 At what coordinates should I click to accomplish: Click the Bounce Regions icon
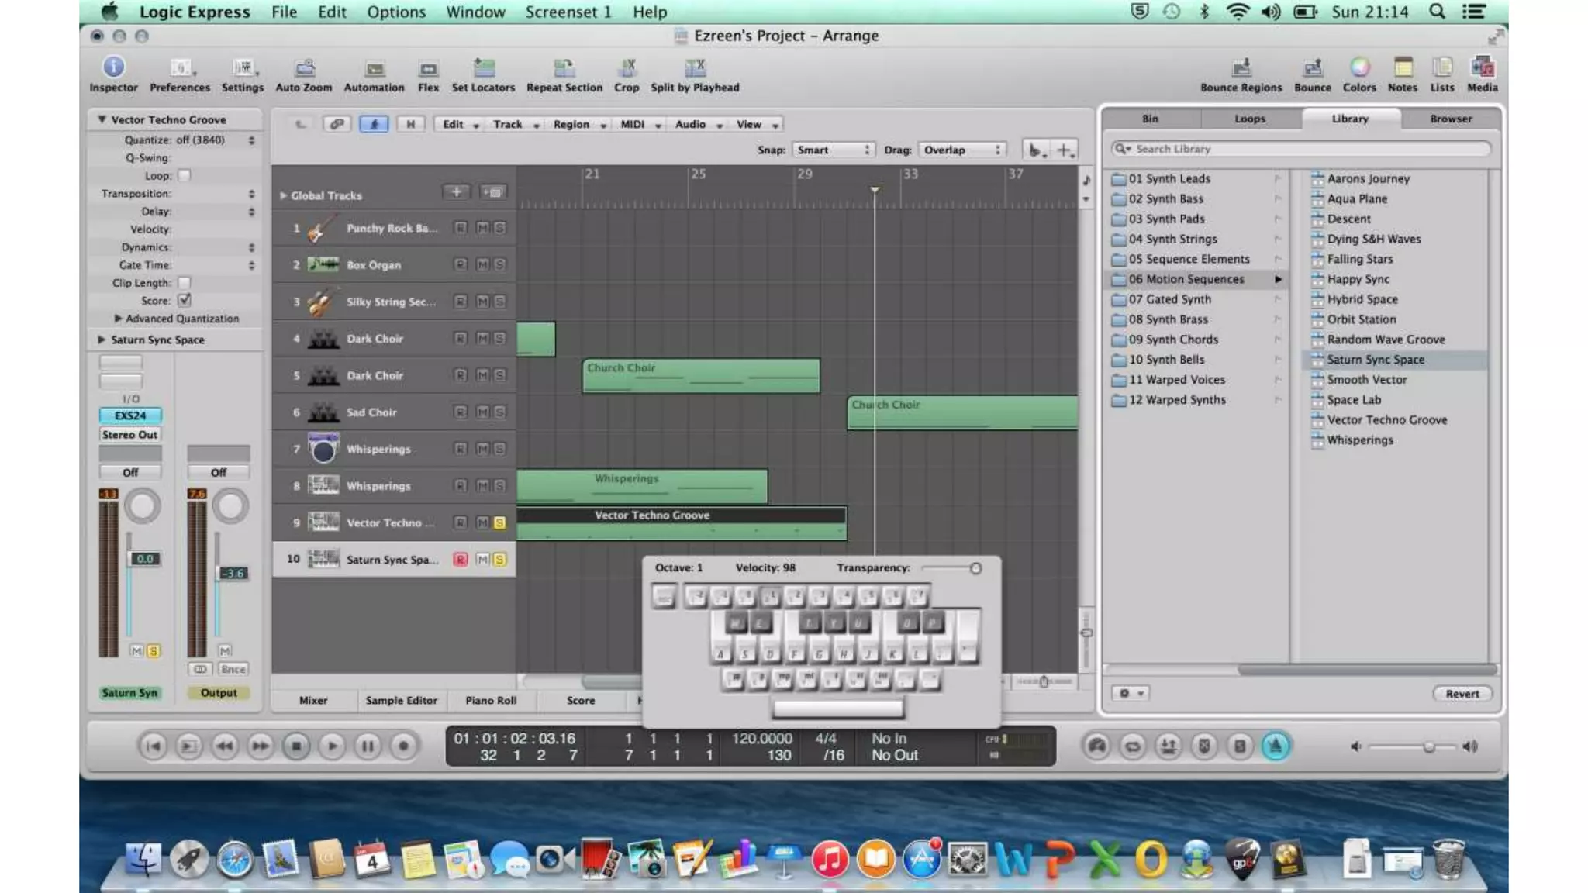coord(1241,68)
